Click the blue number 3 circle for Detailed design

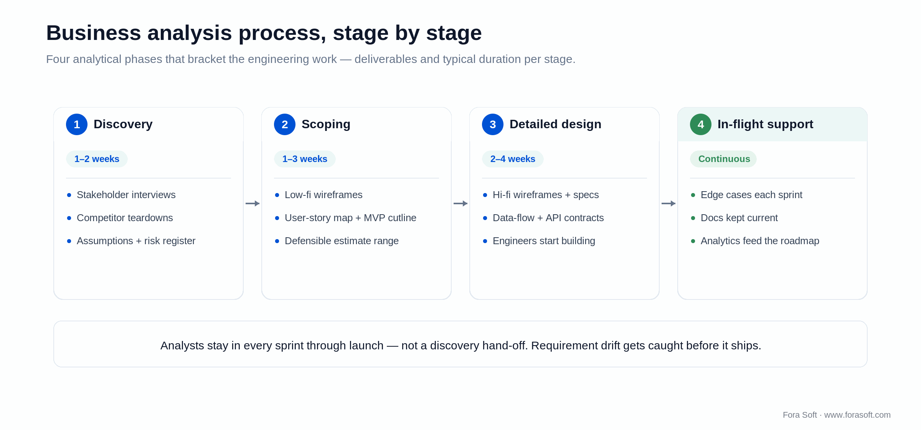pyautogui.click(x=493, y=124)
